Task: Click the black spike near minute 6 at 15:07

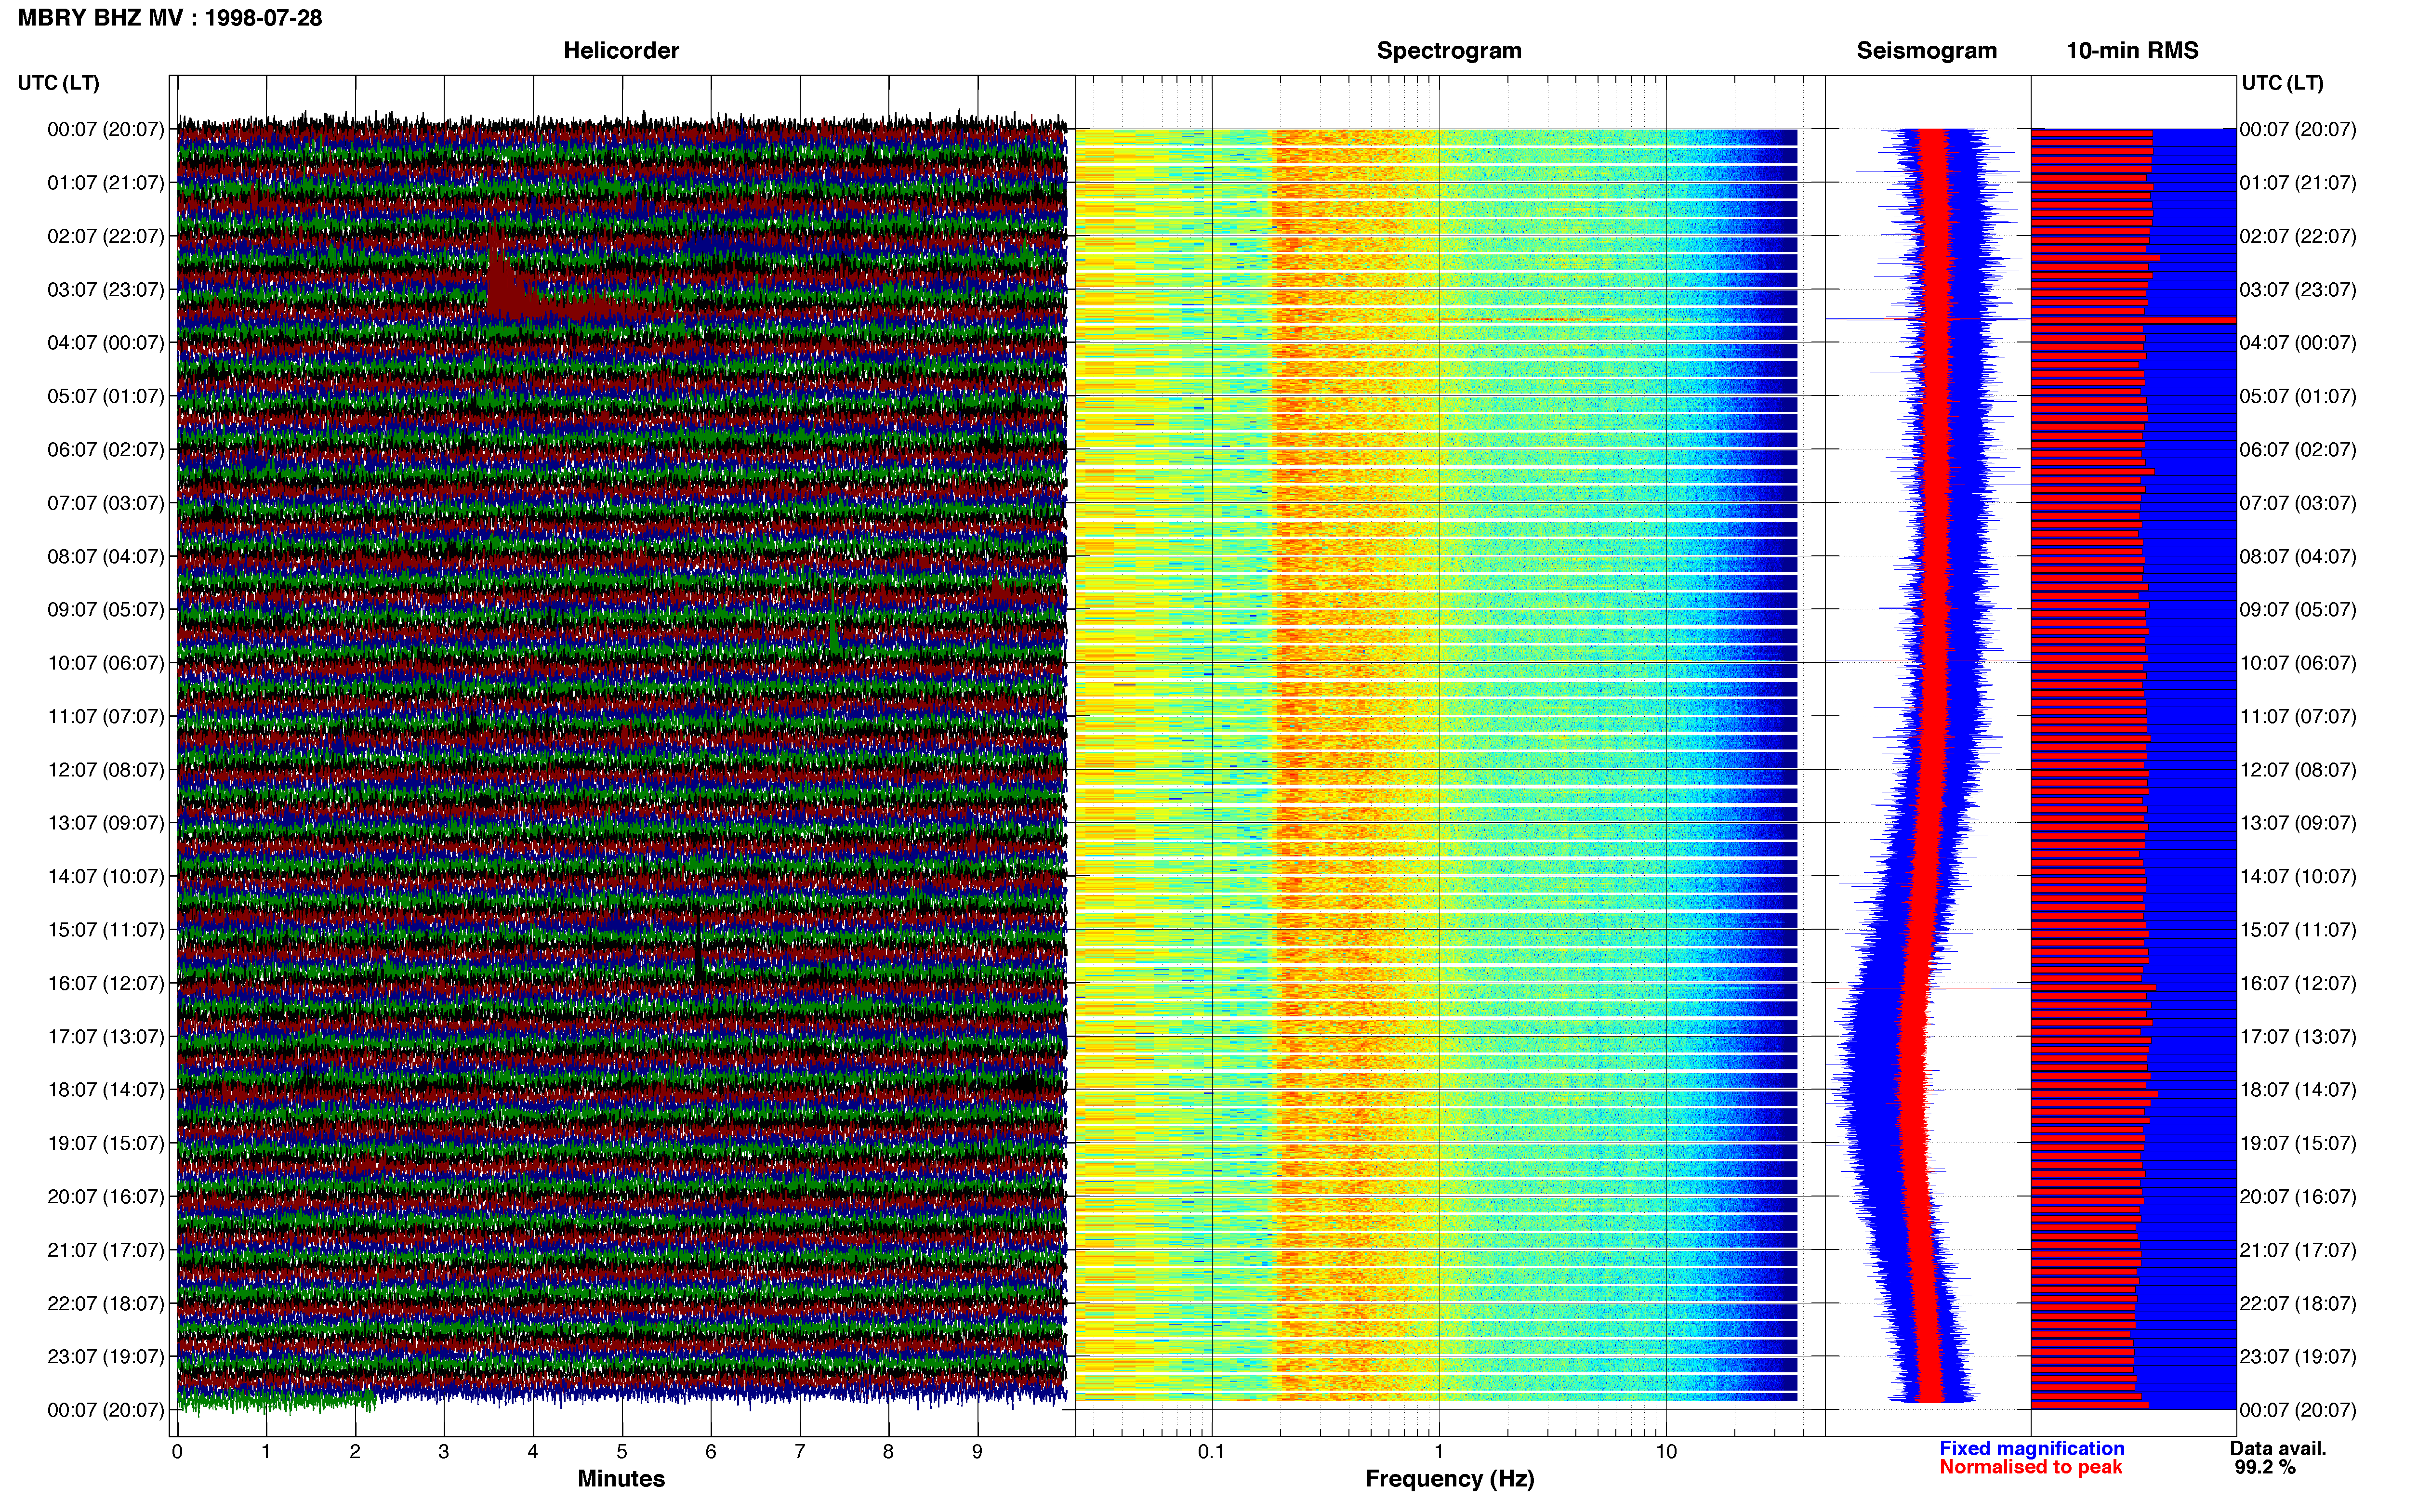Action: tap(698, 945)
